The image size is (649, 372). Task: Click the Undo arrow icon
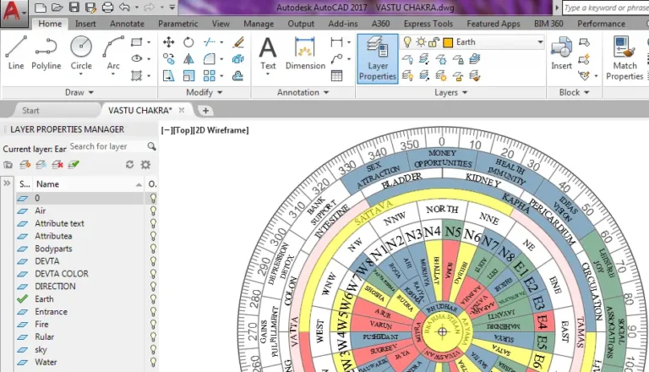click(x=124, y=7)
